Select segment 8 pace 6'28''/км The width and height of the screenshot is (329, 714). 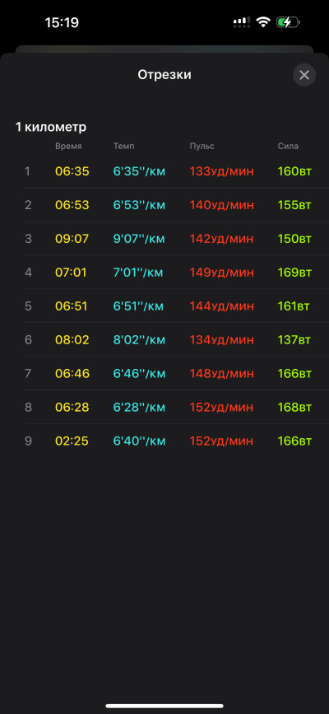click(x=139, y=408)
